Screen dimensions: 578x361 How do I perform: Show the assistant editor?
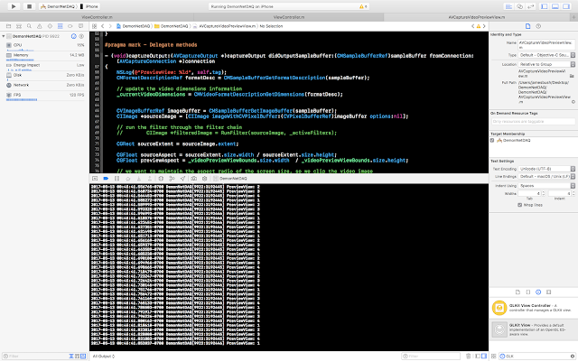click(x=520, y=6)
